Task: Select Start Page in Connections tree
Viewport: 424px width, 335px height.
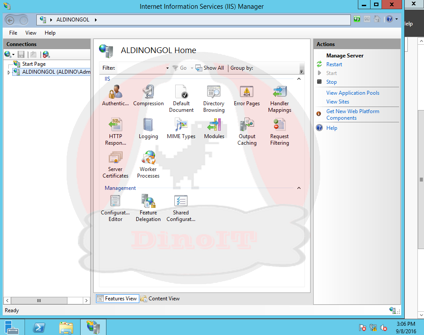Action: 34,64
